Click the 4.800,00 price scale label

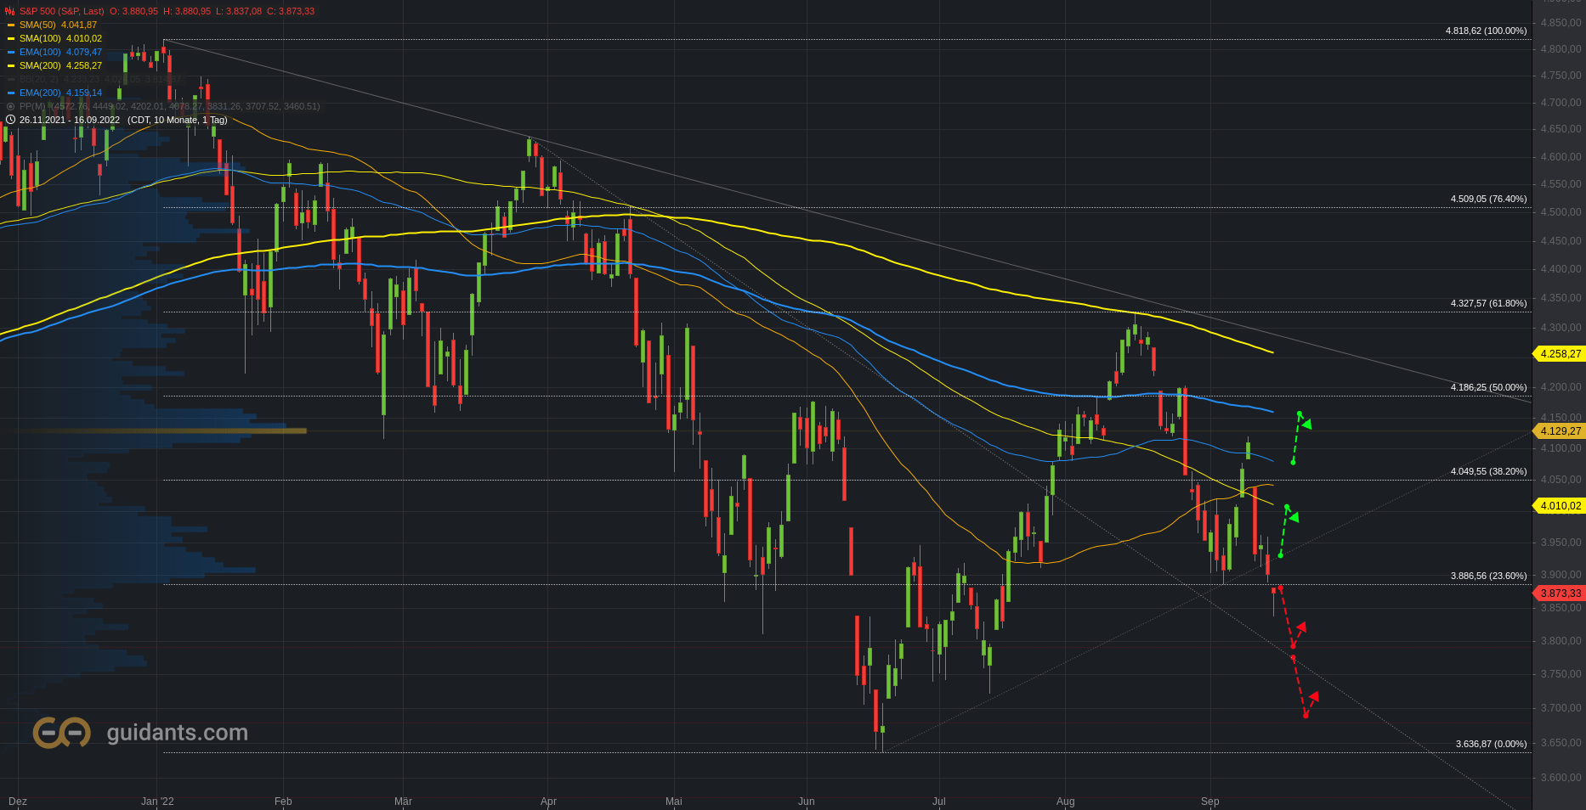pyautogui.click(x=1561, y=49)
